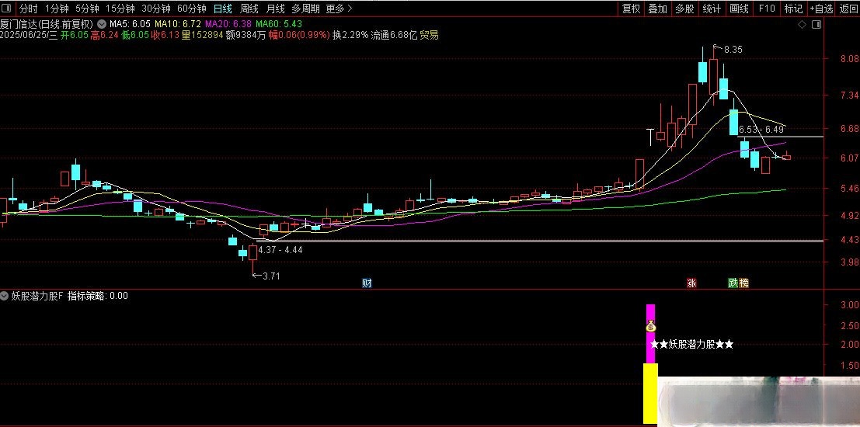Expand the 厦门信达 MA indicator dropdown
The height and width of the screenshot is (427, 860).
(101, 24)
